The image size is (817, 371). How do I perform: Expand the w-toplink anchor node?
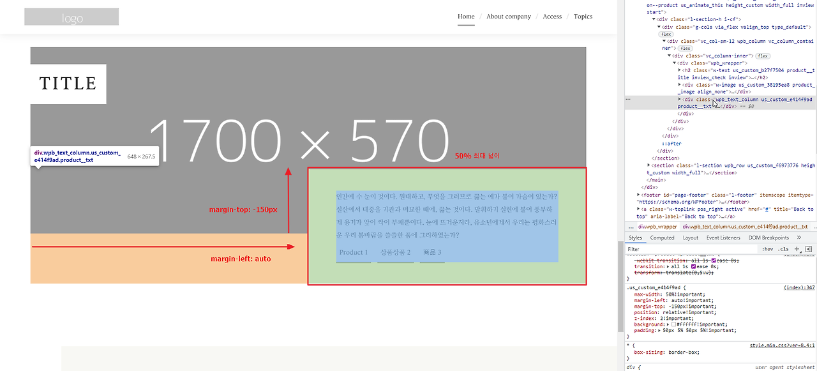point(638,209)
